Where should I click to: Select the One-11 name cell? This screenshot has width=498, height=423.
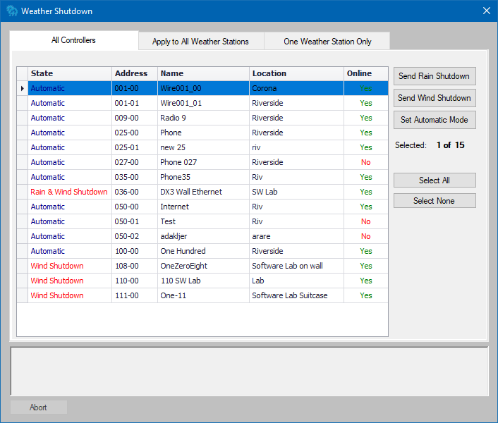click(x=203, y=296)
